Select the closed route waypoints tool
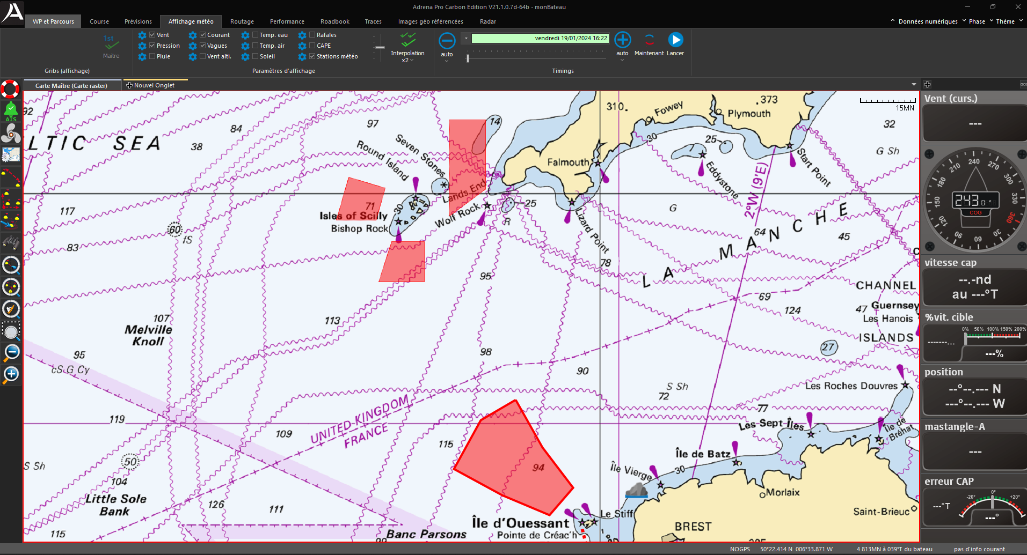 (x=11, y=199)
